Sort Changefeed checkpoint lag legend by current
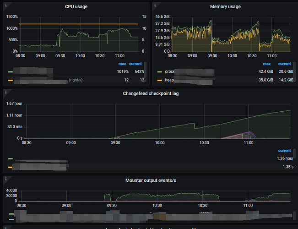This screenshot has width=298, height=229. coord(284,151)
